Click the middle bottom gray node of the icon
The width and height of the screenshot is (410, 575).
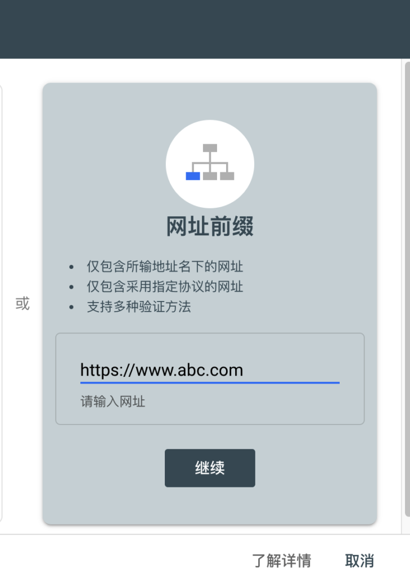(x=210, y=176)
